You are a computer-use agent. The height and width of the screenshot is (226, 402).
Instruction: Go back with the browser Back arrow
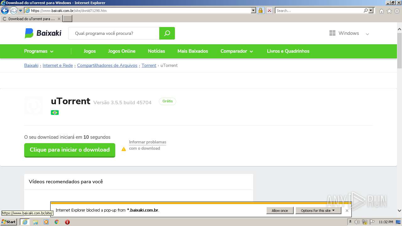(5, 10)
